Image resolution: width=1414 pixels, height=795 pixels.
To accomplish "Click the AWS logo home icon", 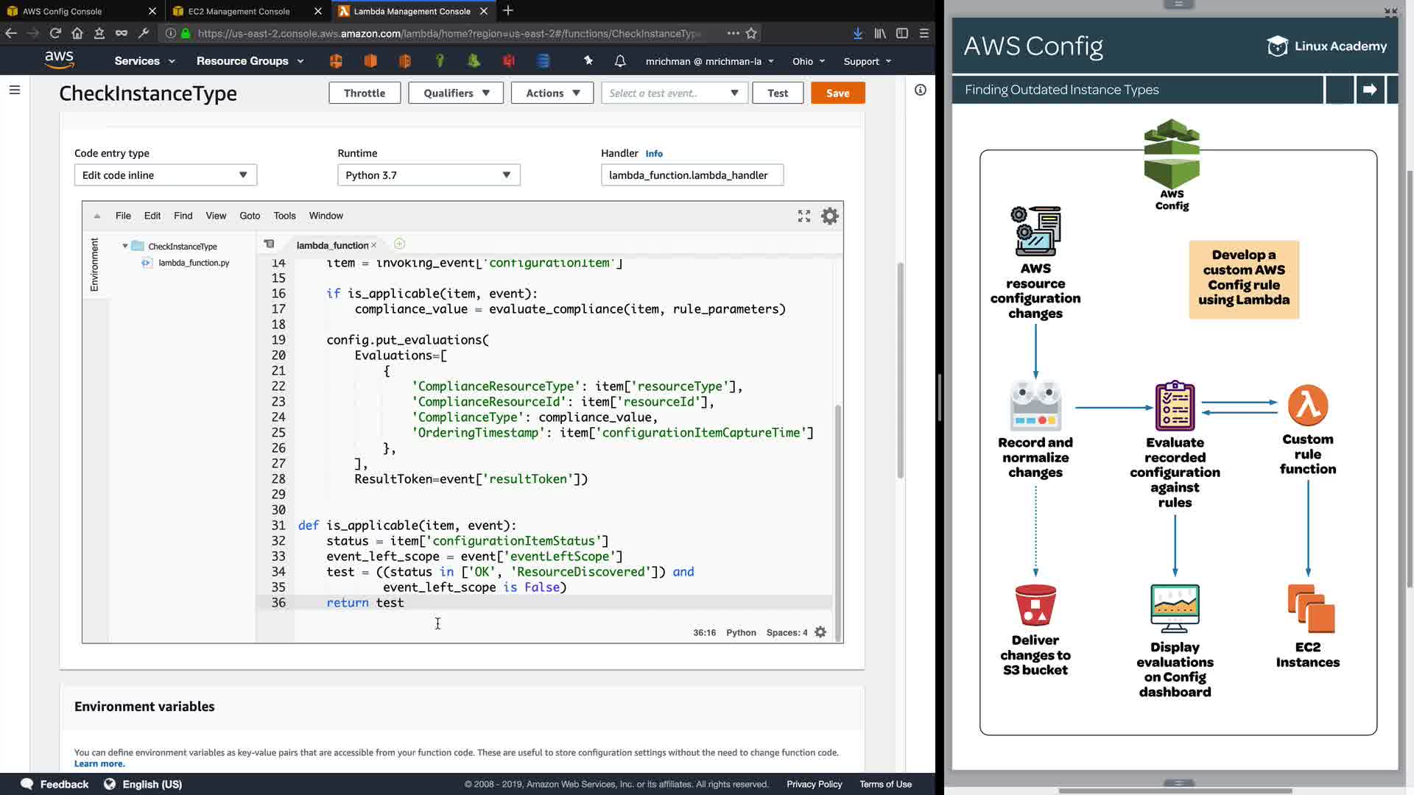I will coord(59,60).
